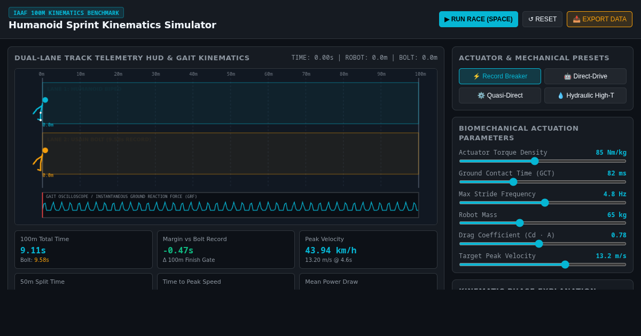This screenshot has width=641, height=336.
Task: Click the 13.2 m/s target velocity value
Action: [611, 256]
